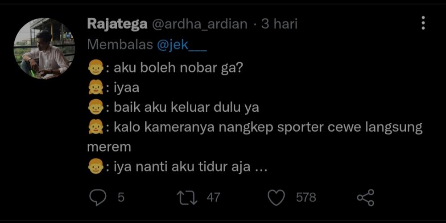Click the like count 578
446x223 pixels.
pos(306,198)
